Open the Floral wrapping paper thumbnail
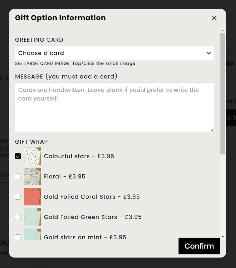Viewport: 236px width, 268px height. coord(32,176)
